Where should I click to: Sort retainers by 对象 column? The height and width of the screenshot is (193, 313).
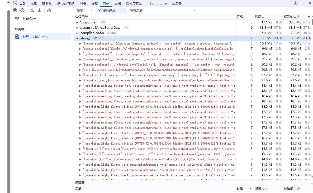point(155,189)
